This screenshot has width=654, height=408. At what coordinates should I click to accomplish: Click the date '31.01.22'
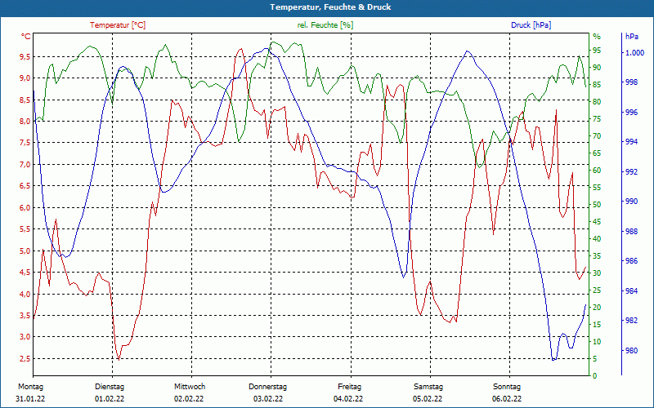coord(30,399)
